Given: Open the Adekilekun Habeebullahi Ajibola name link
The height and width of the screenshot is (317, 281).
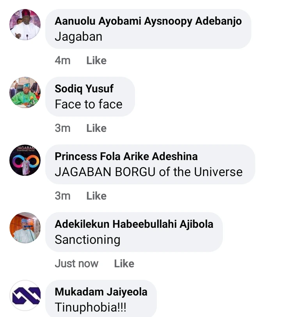Looking at the screenshot, I should [x=134, y=224].
